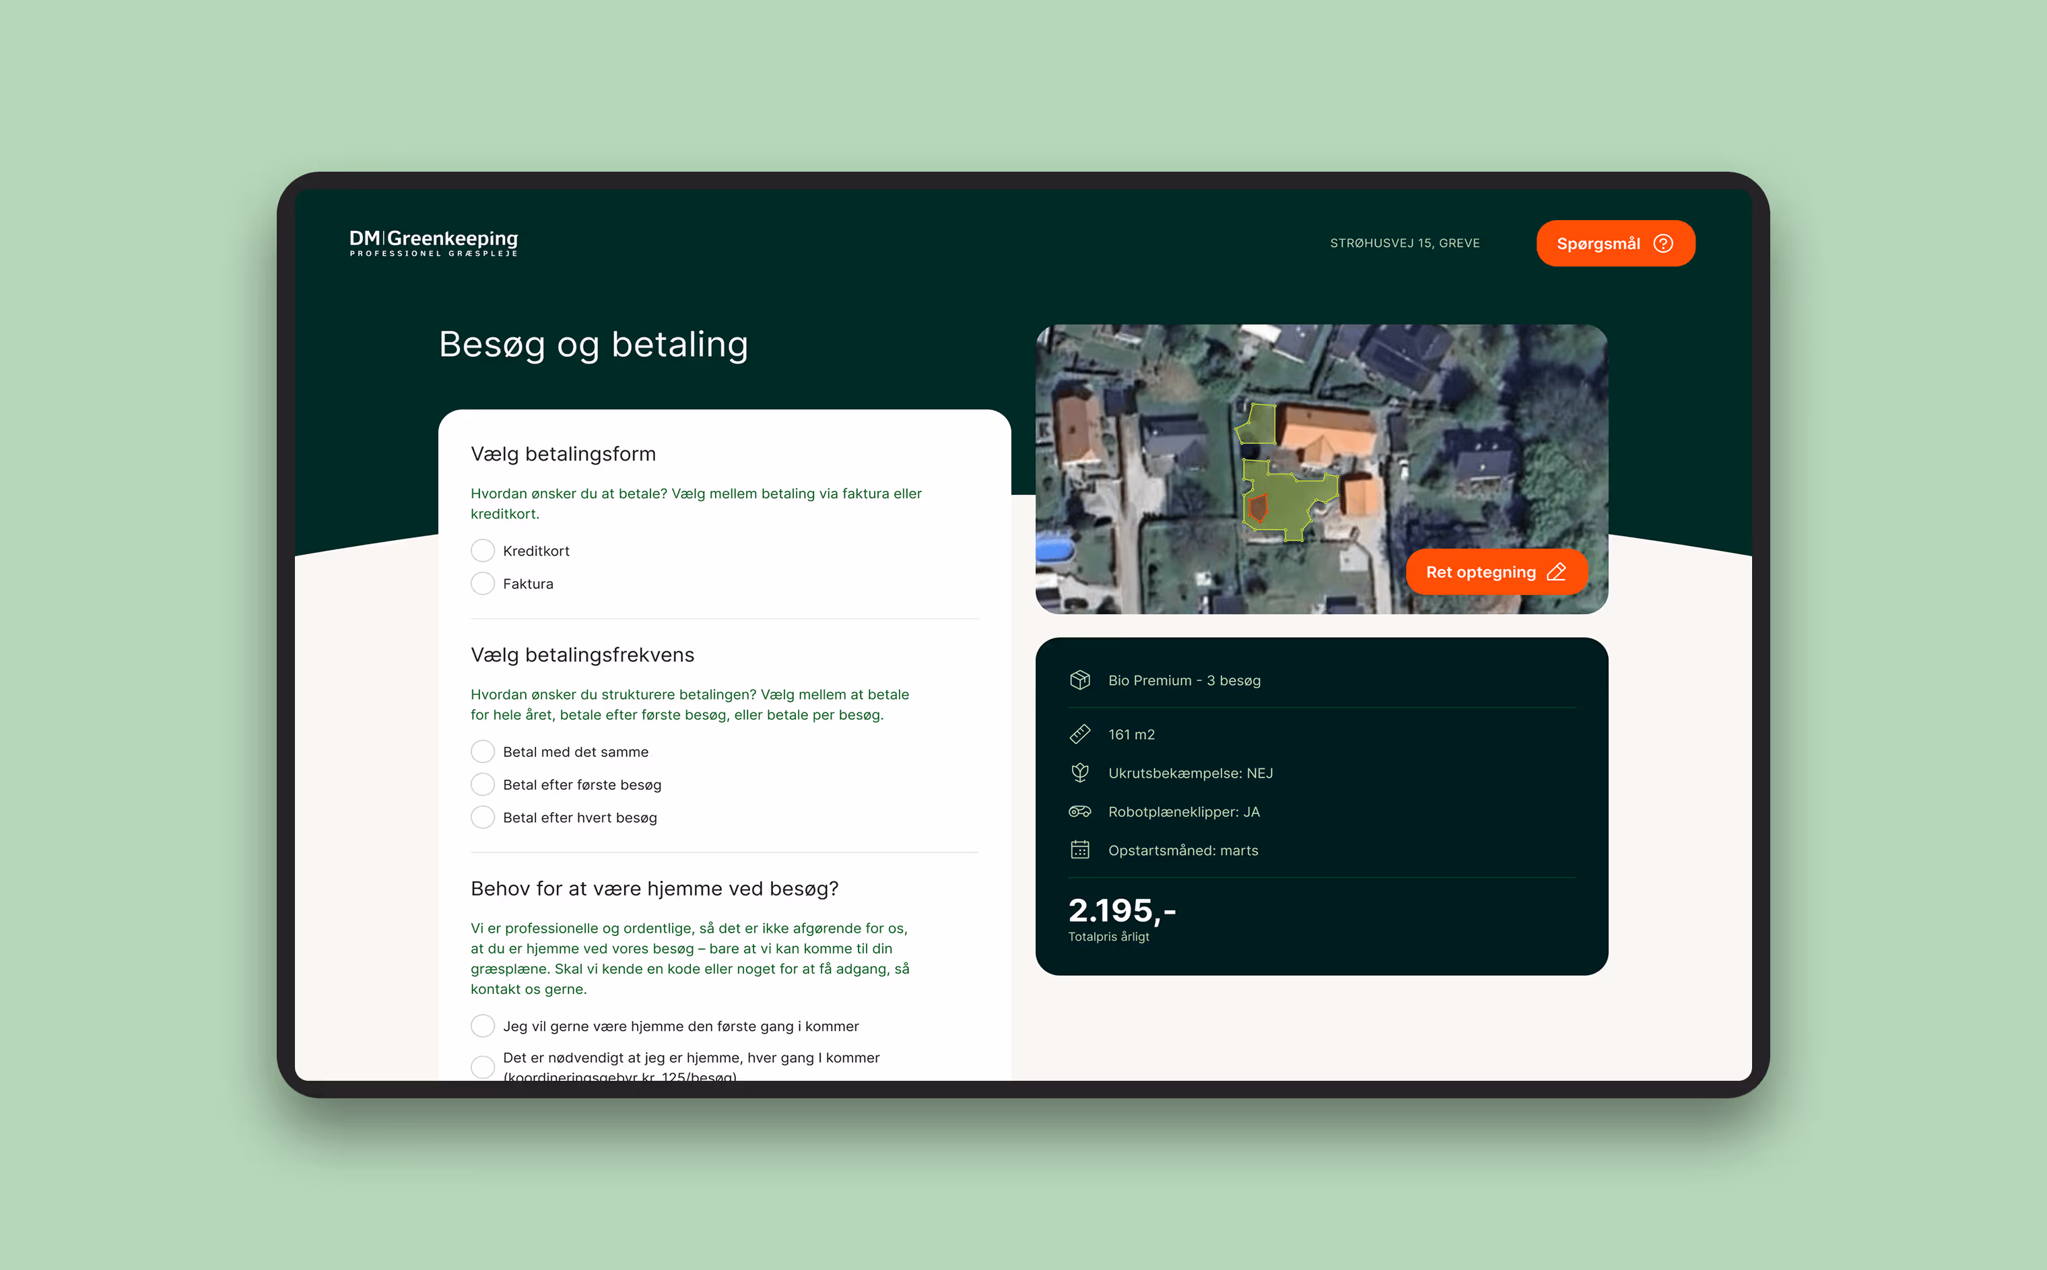This screenshot has width=2047, height=1270.
Task: Select necessary to be home every visit
Action: (482, 1067)
